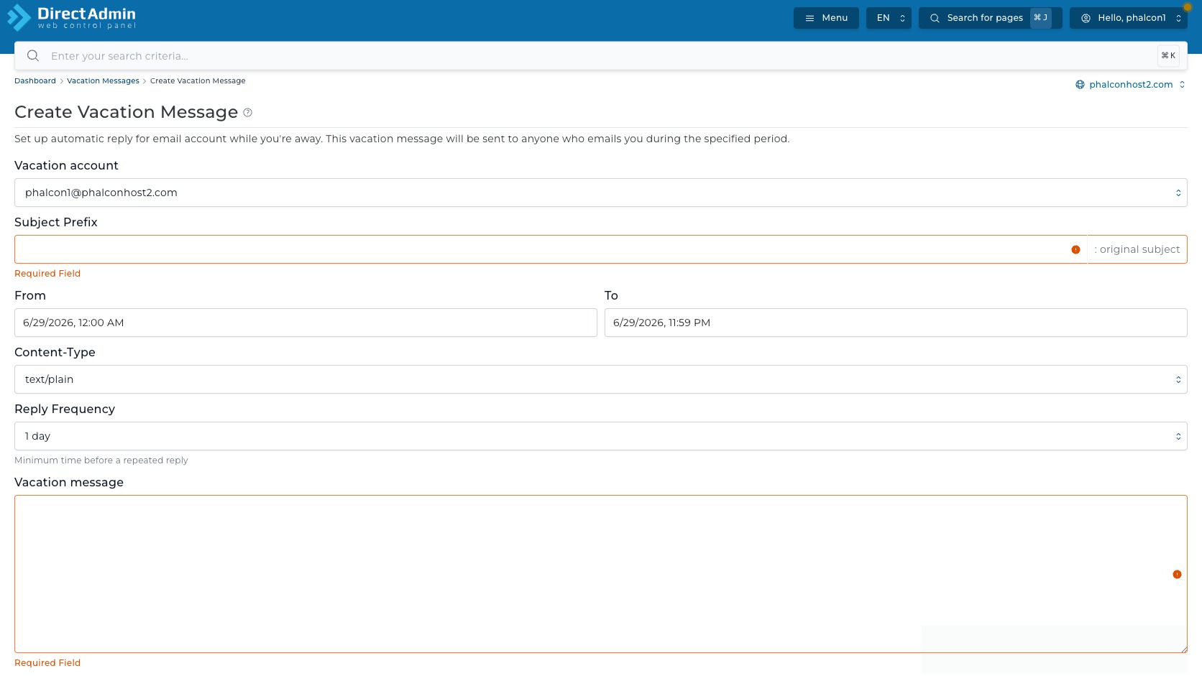Click the hamburger icon in Menu button
The height and width of the screenshot is (676, 1202).
tap(810, 19)
